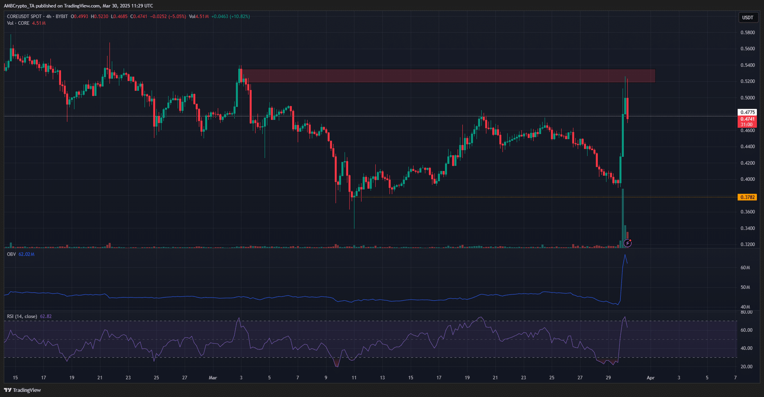Select the OBV indicator label
Image resolution: width=764 pixels, height=397 pixels.
(11, 254)
